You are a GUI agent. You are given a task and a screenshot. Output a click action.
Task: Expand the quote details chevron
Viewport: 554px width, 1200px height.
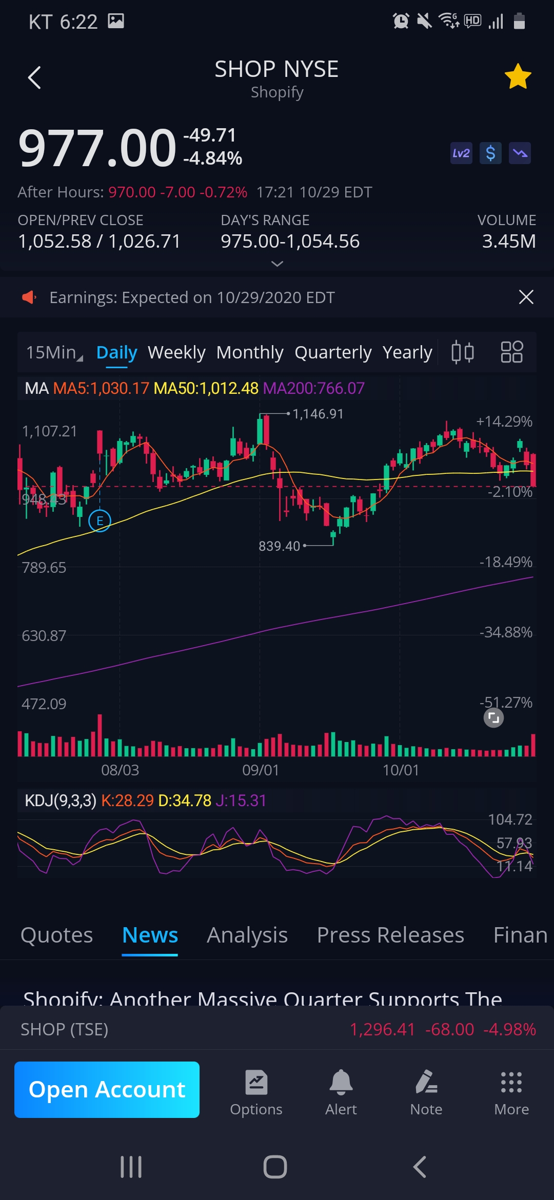point(277,264)
